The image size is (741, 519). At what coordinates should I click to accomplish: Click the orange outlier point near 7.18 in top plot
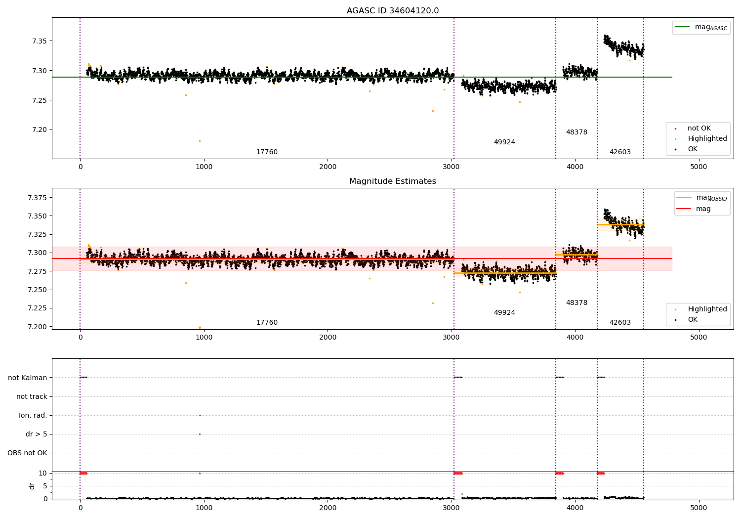click(200, 141)
